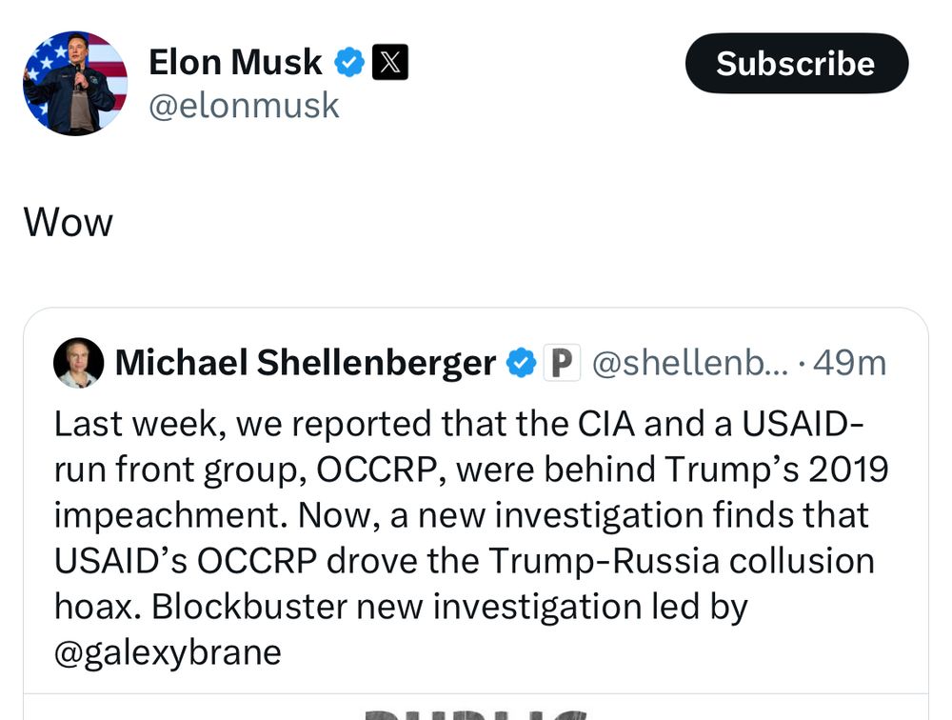Click the P affiliate badge next to Shellenberger
Screen dimensions: 952x720
pos(563,362)
